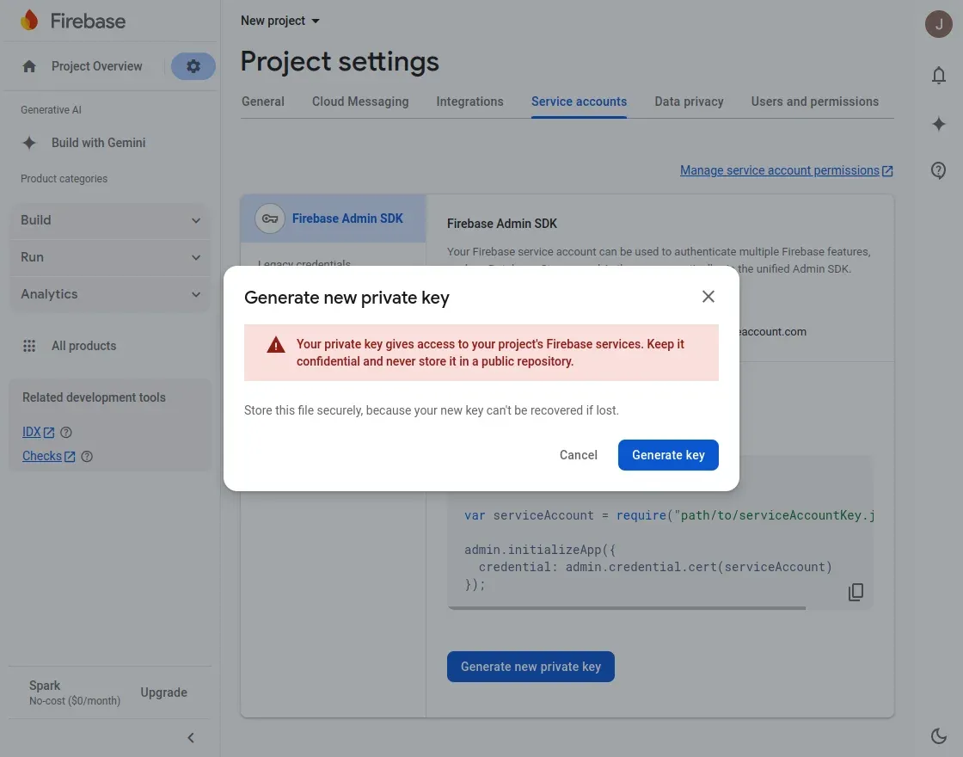Expand the Analytics category
Image resolution: width=963 pixels, height=757 pixels.
tap(111, 293)
